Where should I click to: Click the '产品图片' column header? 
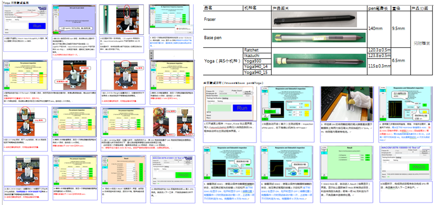(x=319, y=8)
